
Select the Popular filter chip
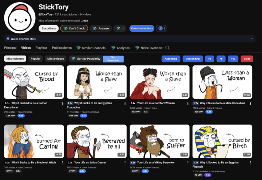point(36,59)
